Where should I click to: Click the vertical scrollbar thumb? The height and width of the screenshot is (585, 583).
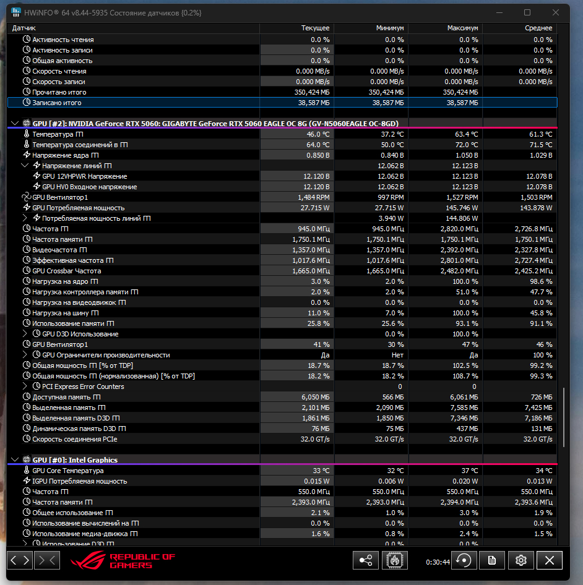coord(564,417)
